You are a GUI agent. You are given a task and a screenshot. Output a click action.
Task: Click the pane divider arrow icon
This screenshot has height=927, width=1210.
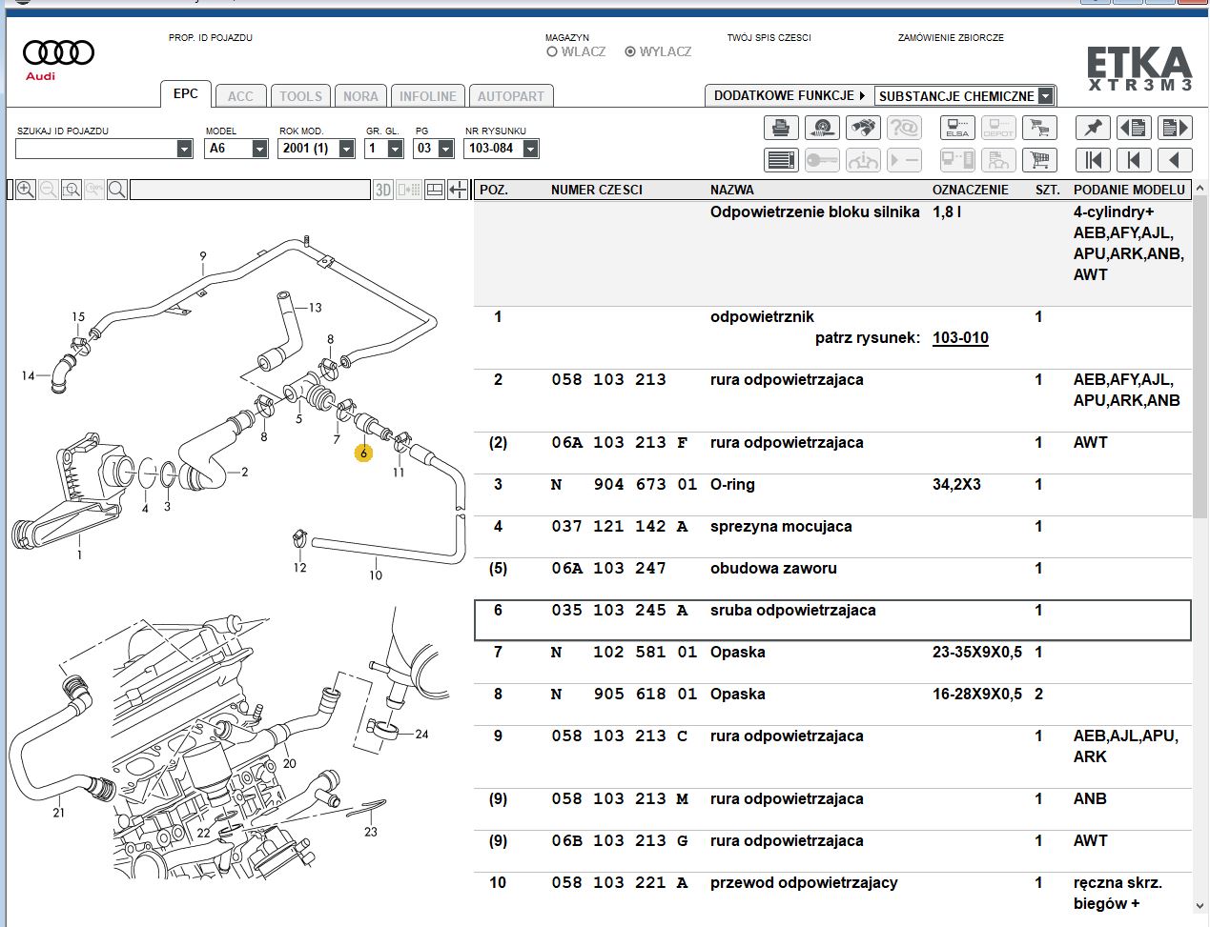tap(458, 190)
